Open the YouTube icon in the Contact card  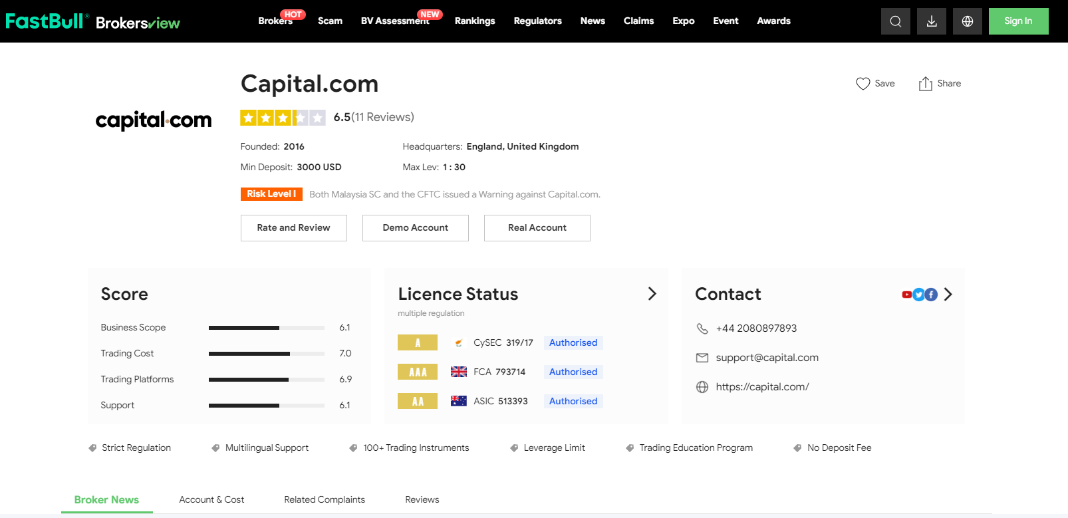click(x=907, y=295)
